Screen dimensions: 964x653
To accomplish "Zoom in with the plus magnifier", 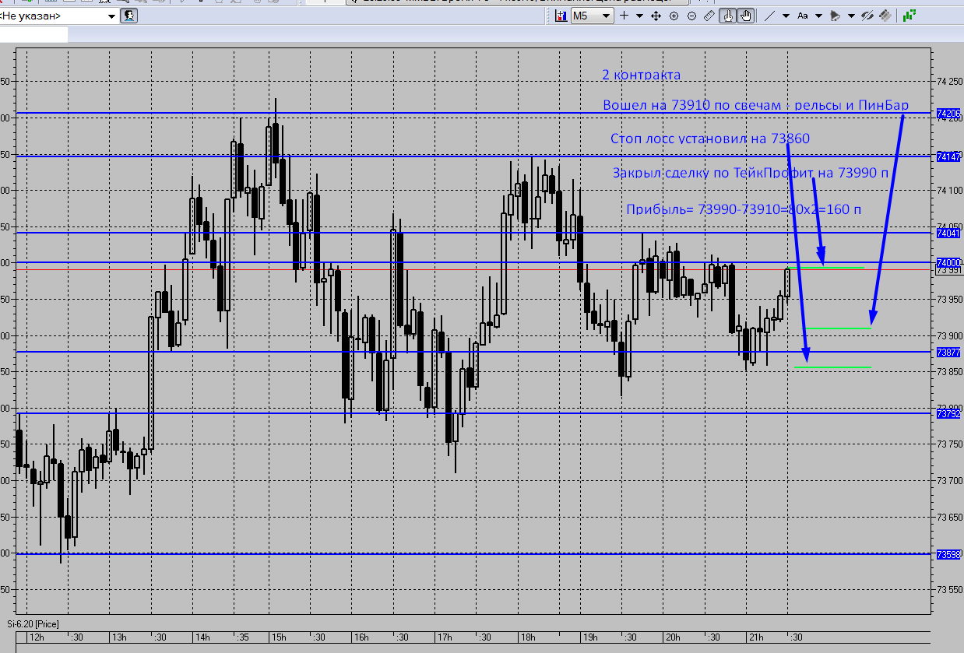I will 674,16.
